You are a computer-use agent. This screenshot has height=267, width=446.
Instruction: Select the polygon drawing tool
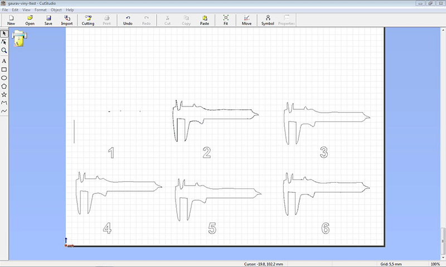pyautogui.click(x=4, y=86)
